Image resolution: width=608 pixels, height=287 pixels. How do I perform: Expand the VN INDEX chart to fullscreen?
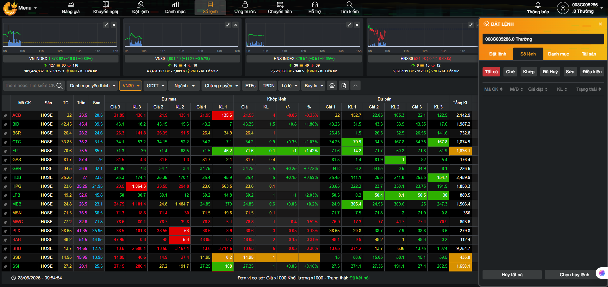106,25
